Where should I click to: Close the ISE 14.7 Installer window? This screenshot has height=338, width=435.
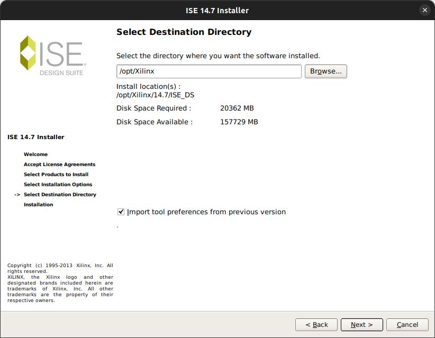click(424, 10)
